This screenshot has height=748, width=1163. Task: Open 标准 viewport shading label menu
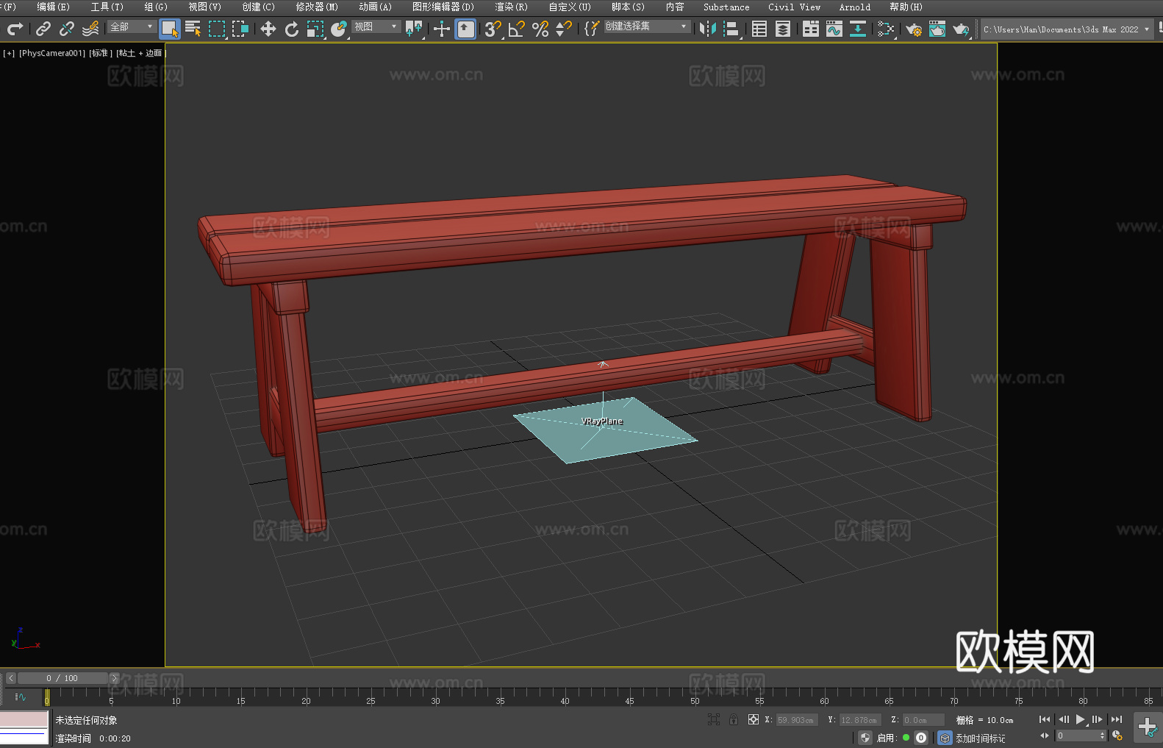coord(101,53)
